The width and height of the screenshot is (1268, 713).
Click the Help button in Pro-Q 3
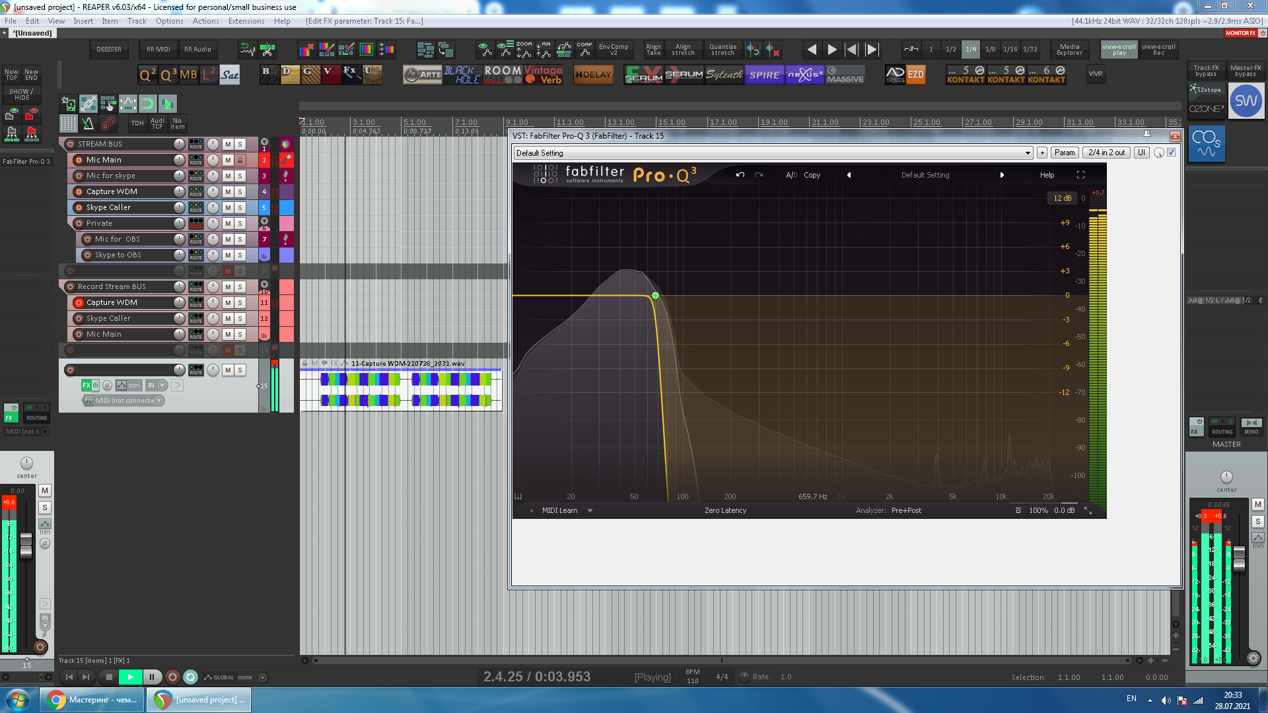click(x=1047, y=175)
